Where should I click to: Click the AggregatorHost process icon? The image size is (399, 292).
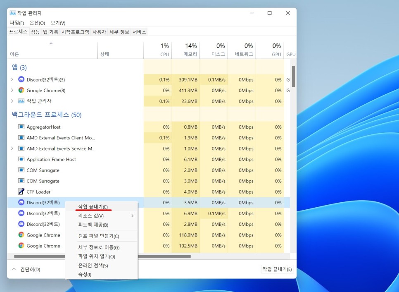click(x=21, y=127)
